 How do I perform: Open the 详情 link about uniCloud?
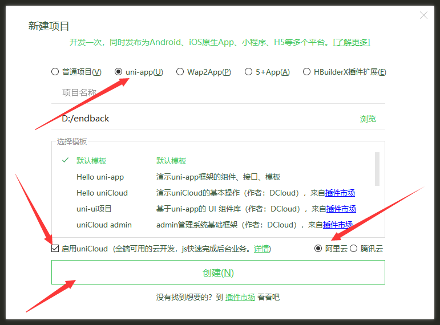pos(261,249)
